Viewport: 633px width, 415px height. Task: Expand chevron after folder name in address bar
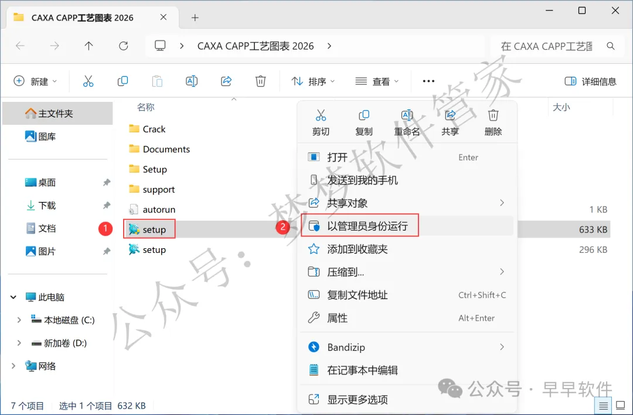(x=329, y=46)
